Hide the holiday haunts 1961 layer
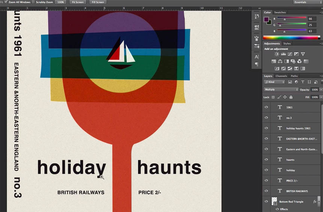The height and width of the screenshot is (212, 323). (x=266, y=128)
